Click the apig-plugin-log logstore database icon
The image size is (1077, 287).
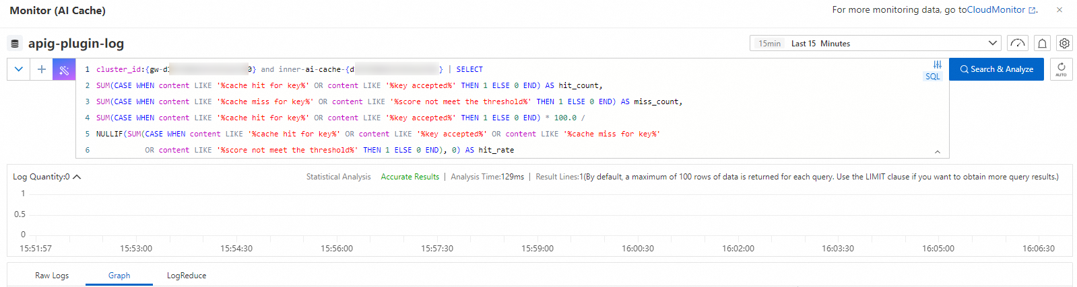click(15, 44)
